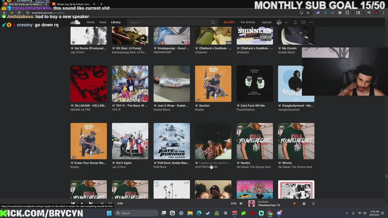Viewport: 388px width, 218px height.
Task: Open ZILLAKAMI - HELLSING red artwork
Action: [x=89, y=84]
